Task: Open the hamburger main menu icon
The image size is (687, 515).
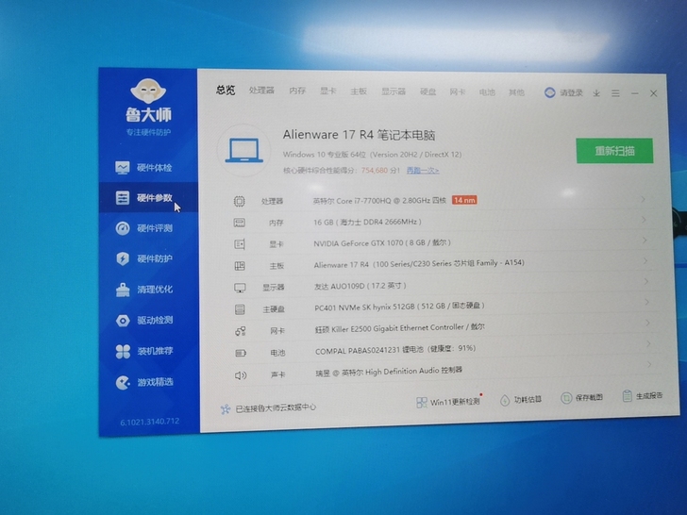Action: (x=615, y=93)
